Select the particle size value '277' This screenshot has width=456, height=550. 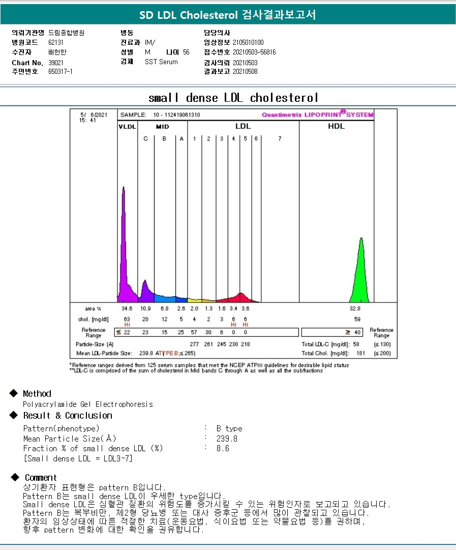pyautogui.click(x=194, y=344)
